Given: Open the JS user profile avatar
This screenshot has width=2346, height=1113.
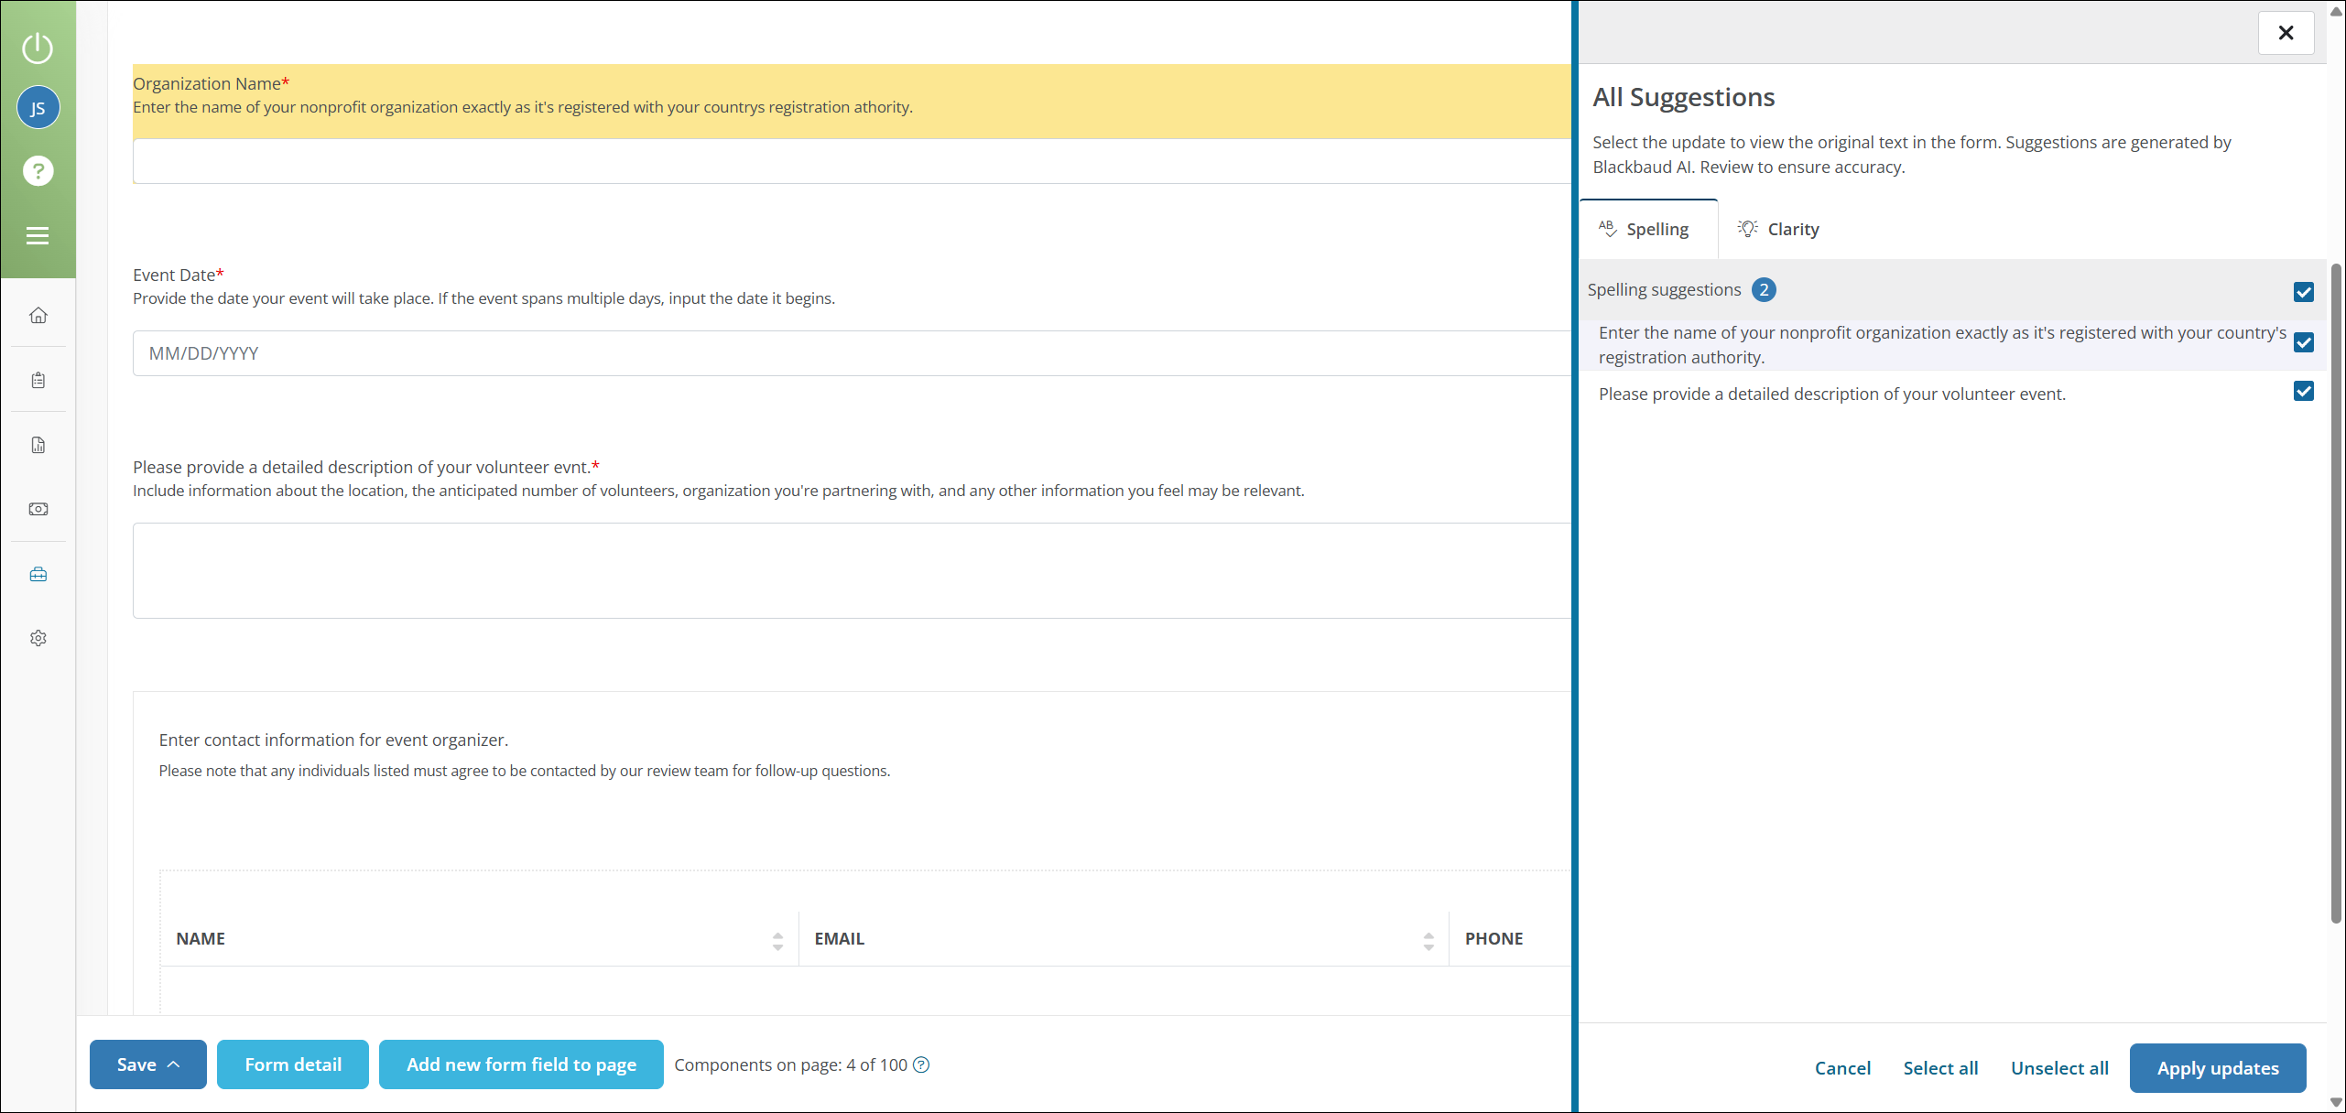Looking at the screenshot, I should (38, 108).
